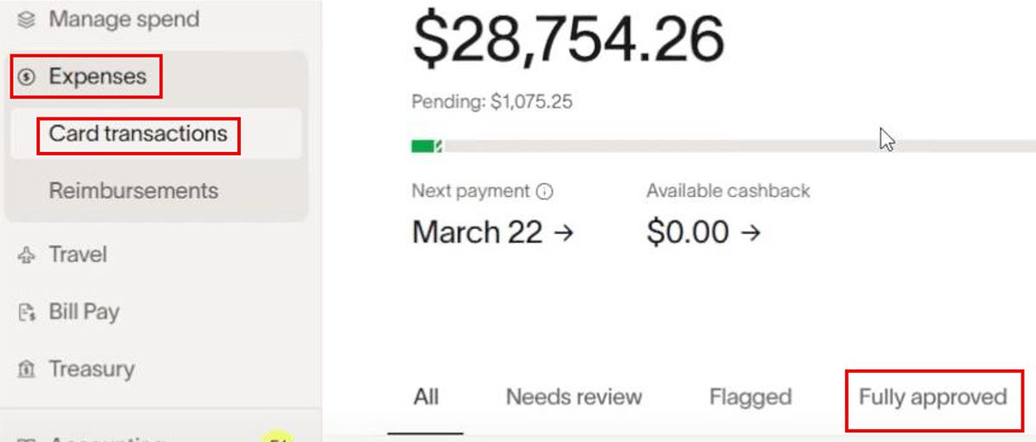Open the Treasury page from the sidebar
The height and width of the screenshot is (442, 1036).
coord(92,369)
